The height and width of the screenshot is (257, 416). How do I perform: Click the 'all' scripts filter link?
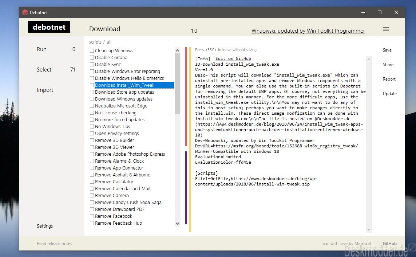tap(109, 42)
